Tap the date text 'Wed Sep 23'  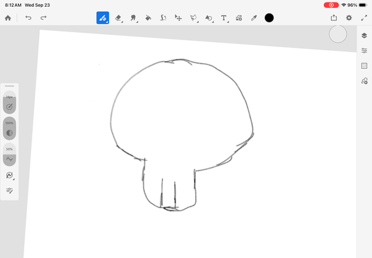(x=37, y=5)
